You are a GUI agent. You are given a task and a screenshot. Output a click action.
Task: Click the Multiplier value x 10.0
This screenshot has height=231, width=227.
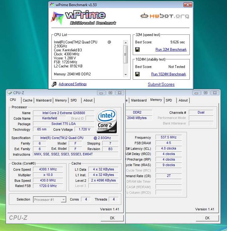(x=48, y=175)
